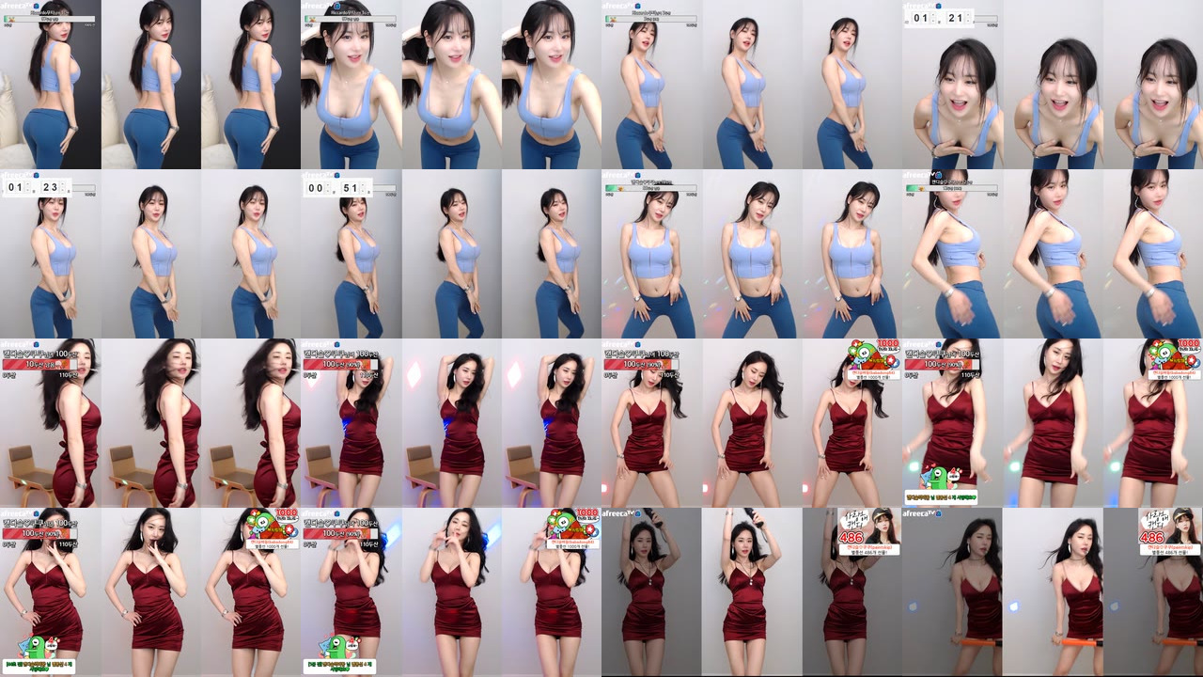
Task: Click the "01 21" countdown timer overlay
Action: tap(938, 19)
